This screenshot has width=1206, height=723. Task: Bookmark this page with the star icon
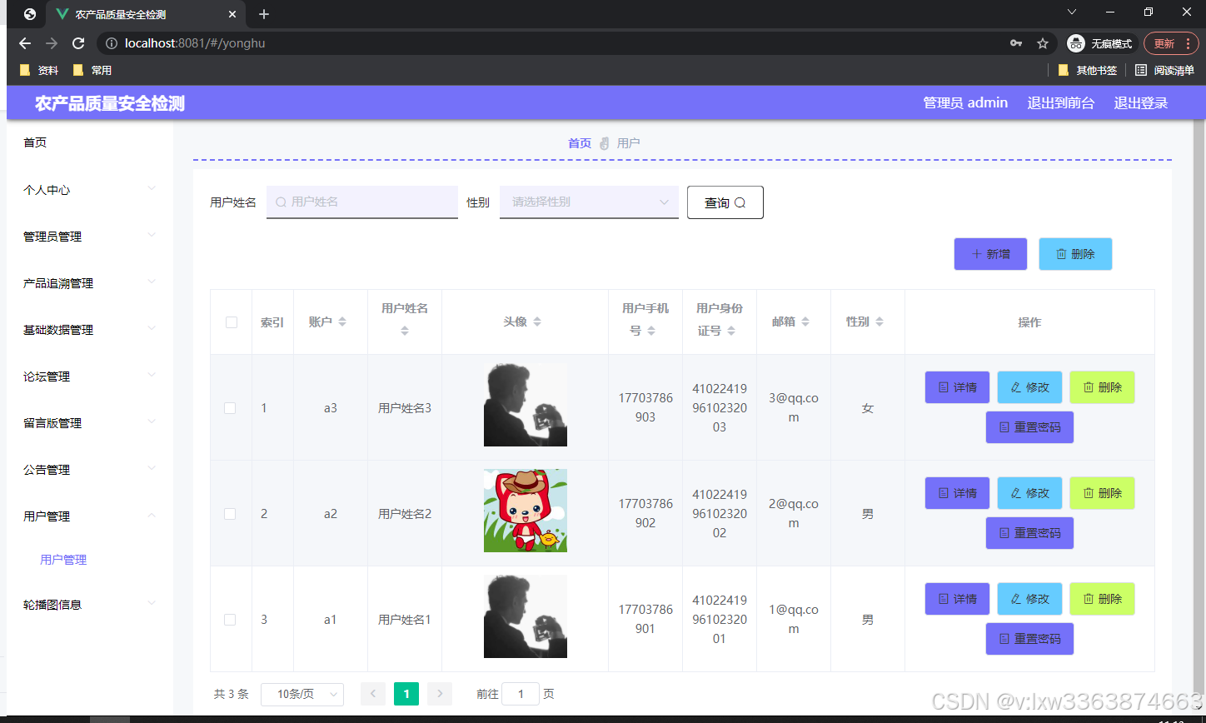(x=1042, y=43)
